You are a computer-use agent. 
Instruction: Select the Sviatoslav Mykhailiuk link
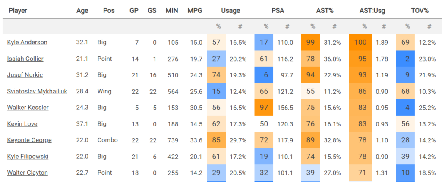pos(38,91)
